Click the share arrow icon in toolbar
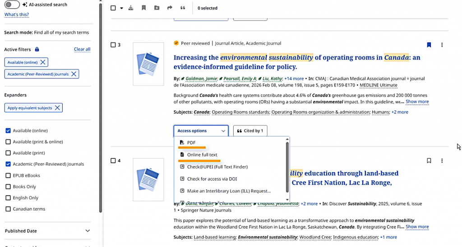Image resolution: width=462 pixels, height=247 pixels. (x=170, y=8)
